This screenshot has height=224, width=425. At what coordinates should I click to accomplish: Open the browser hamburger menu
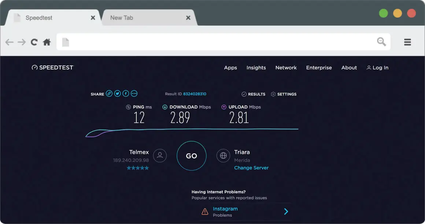click(407, 42)
